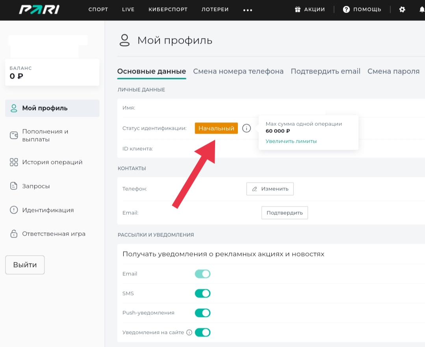Click info icon near Уведомления на сайте
The image size is (425, 347).
point(189,332)
